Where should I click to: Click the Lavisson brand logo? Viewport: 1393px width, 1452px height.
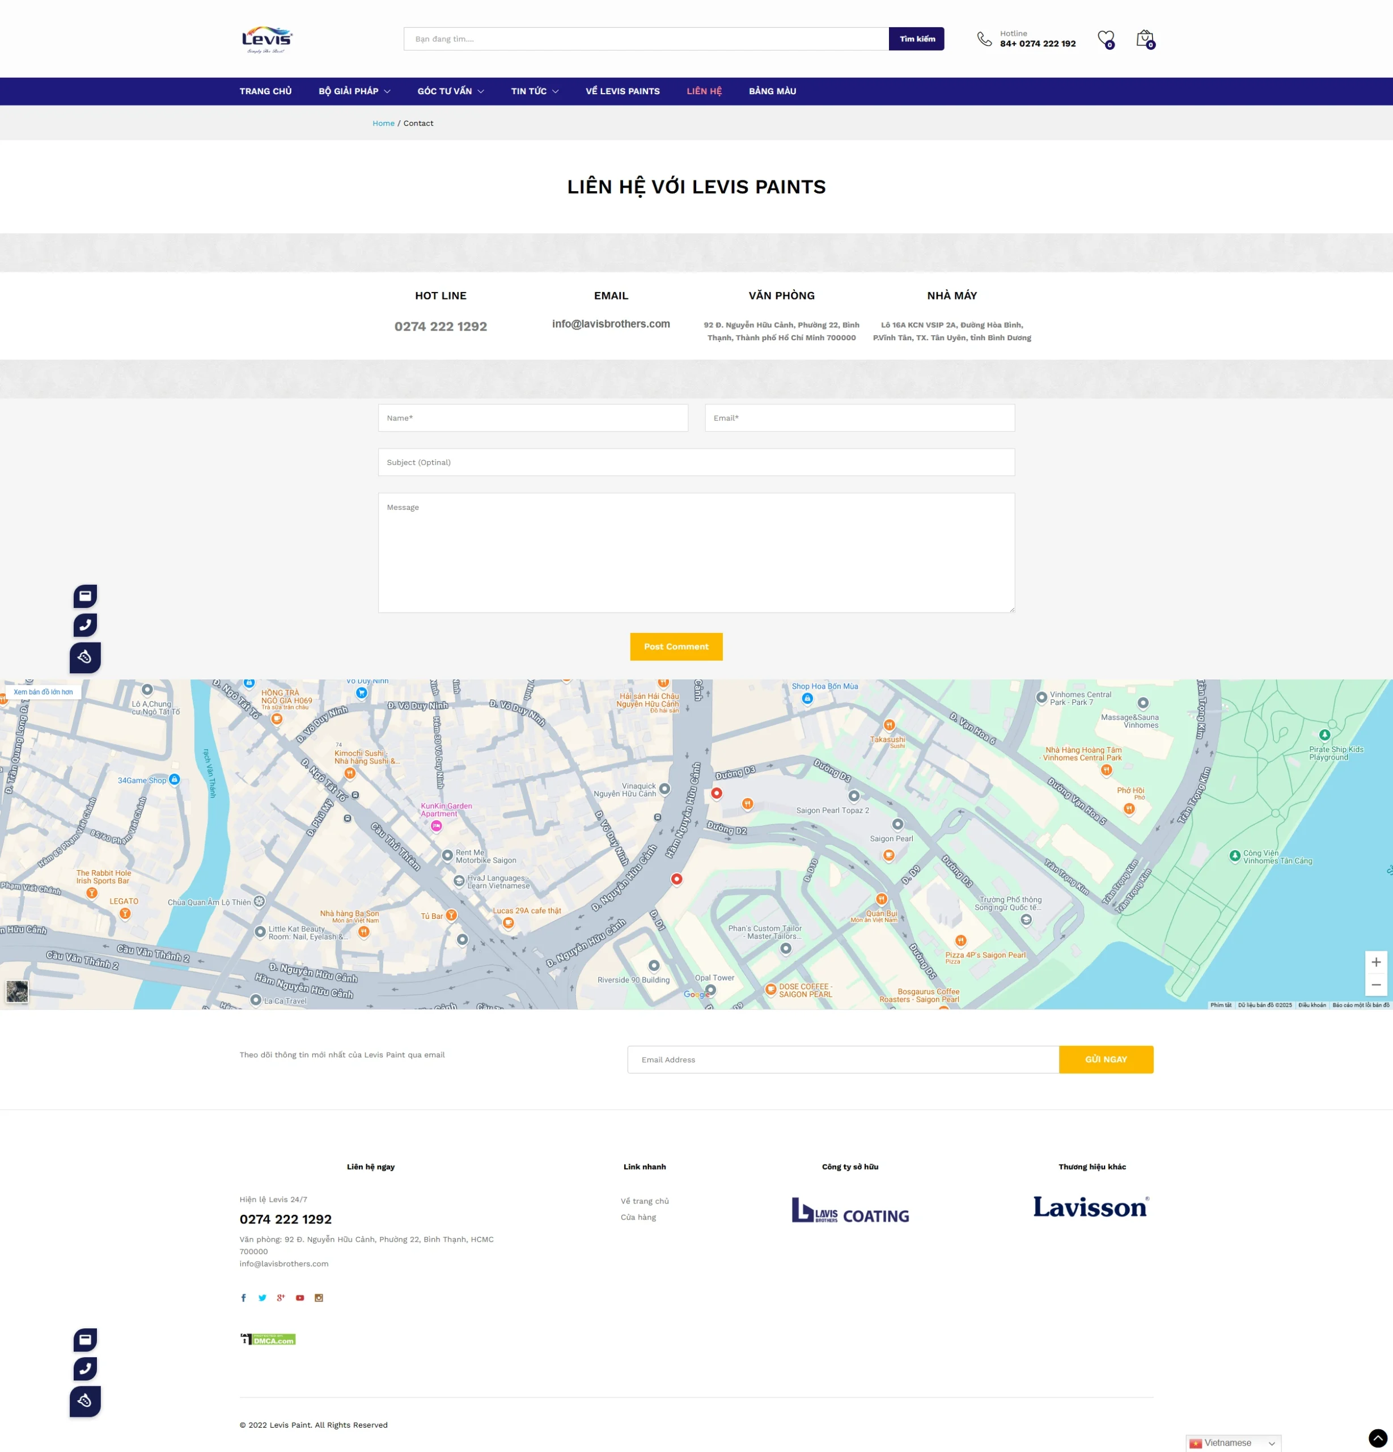tap(1091, 1208)
